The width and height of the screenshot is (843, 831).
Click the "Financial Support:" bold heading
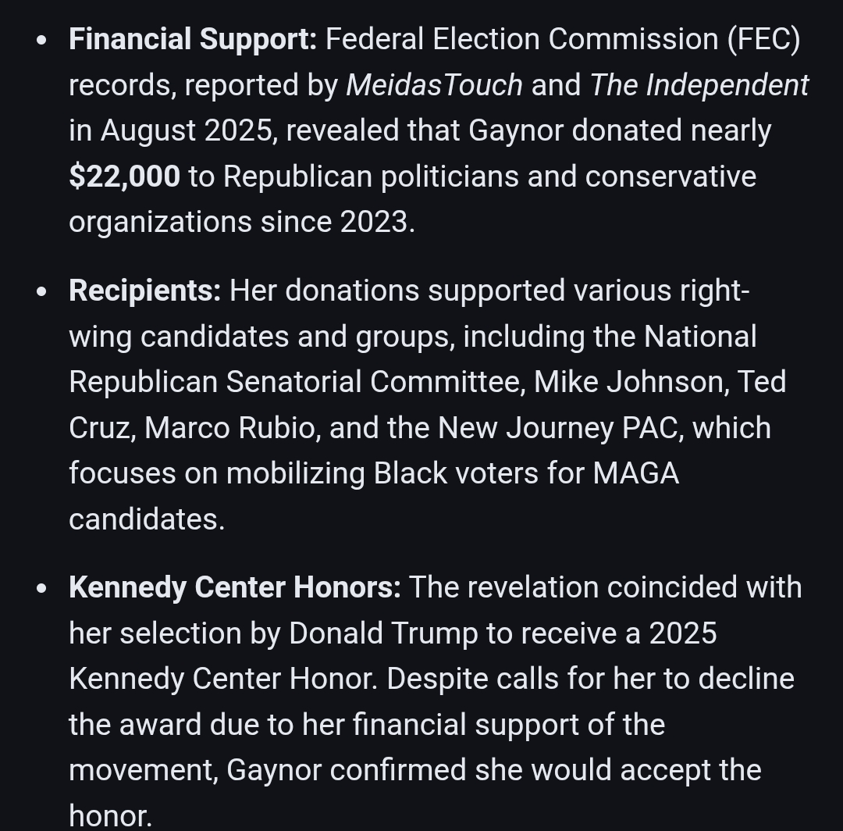[192, 39]
